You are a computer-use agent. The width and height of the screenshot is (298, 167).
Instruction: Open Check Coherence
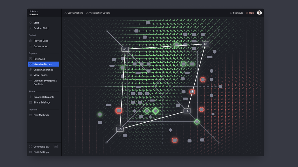click(x=44, y=70)
